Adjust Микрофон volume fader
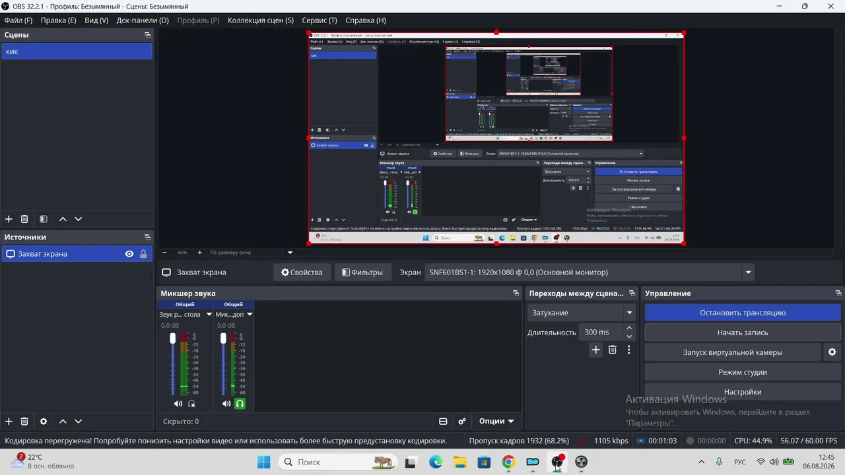The width and height of the screenshot is (845, 475). [x=223, y=338]
